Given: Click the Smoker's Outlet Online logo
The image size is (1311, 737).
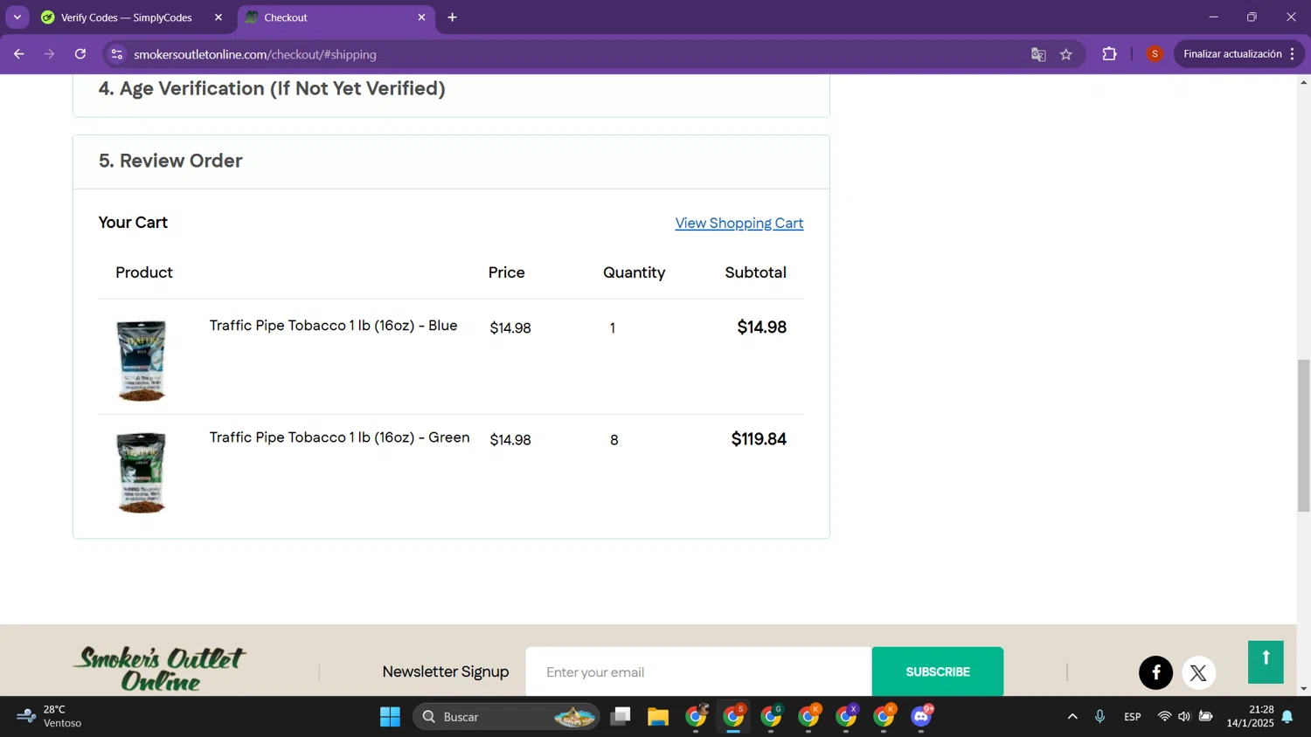Looking at the screenshot, I should coord(160,669).
